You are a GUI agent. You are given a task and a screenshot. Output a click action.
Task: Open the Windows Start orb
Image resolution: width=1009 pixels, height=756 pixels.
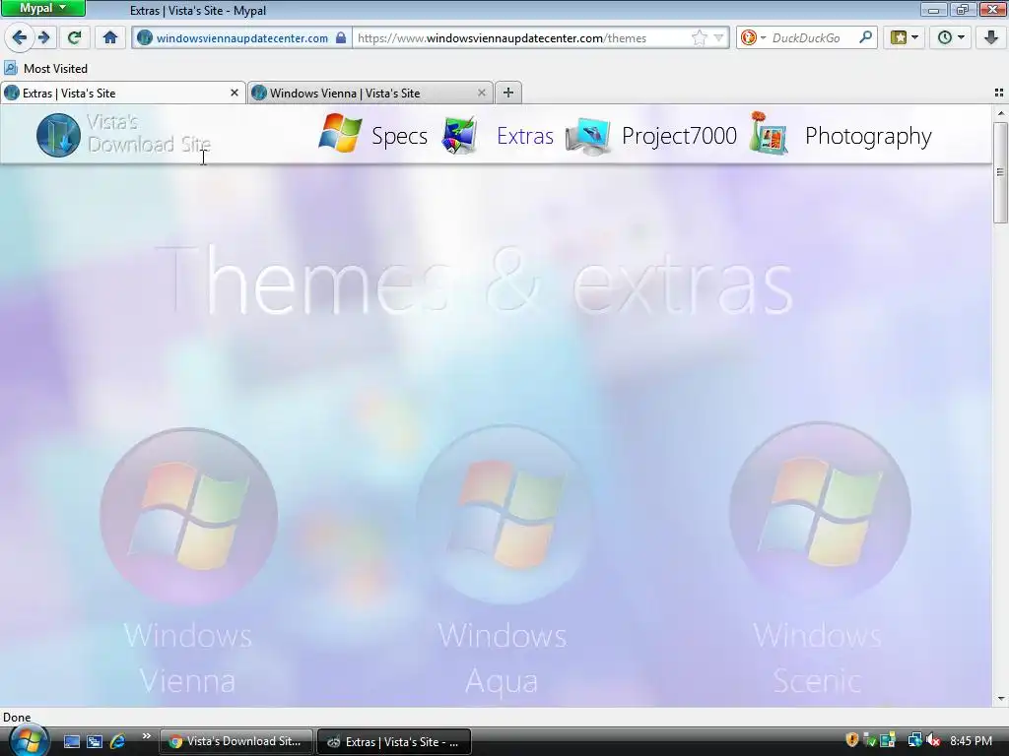click(29, 740)
